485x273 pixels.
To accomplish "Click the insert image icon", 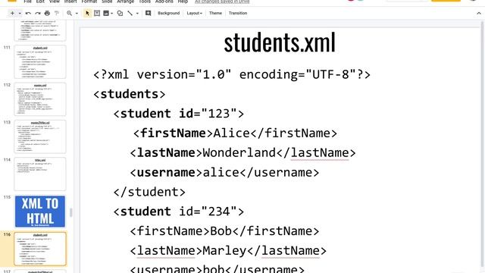I will click(x=106, y=14).
